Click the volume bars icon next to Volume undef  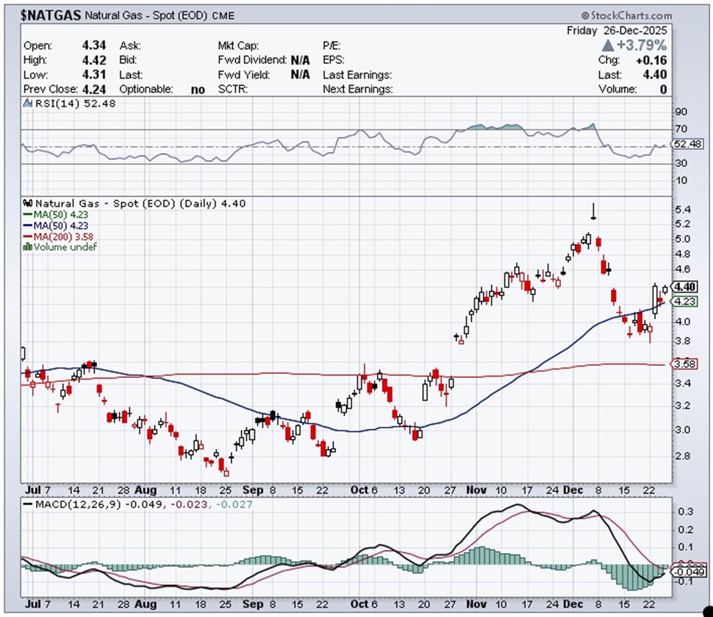28,247
